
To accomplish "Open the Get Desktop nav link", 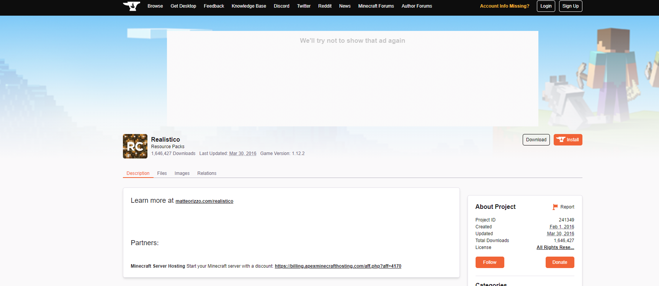I will [x=183, y=6].
